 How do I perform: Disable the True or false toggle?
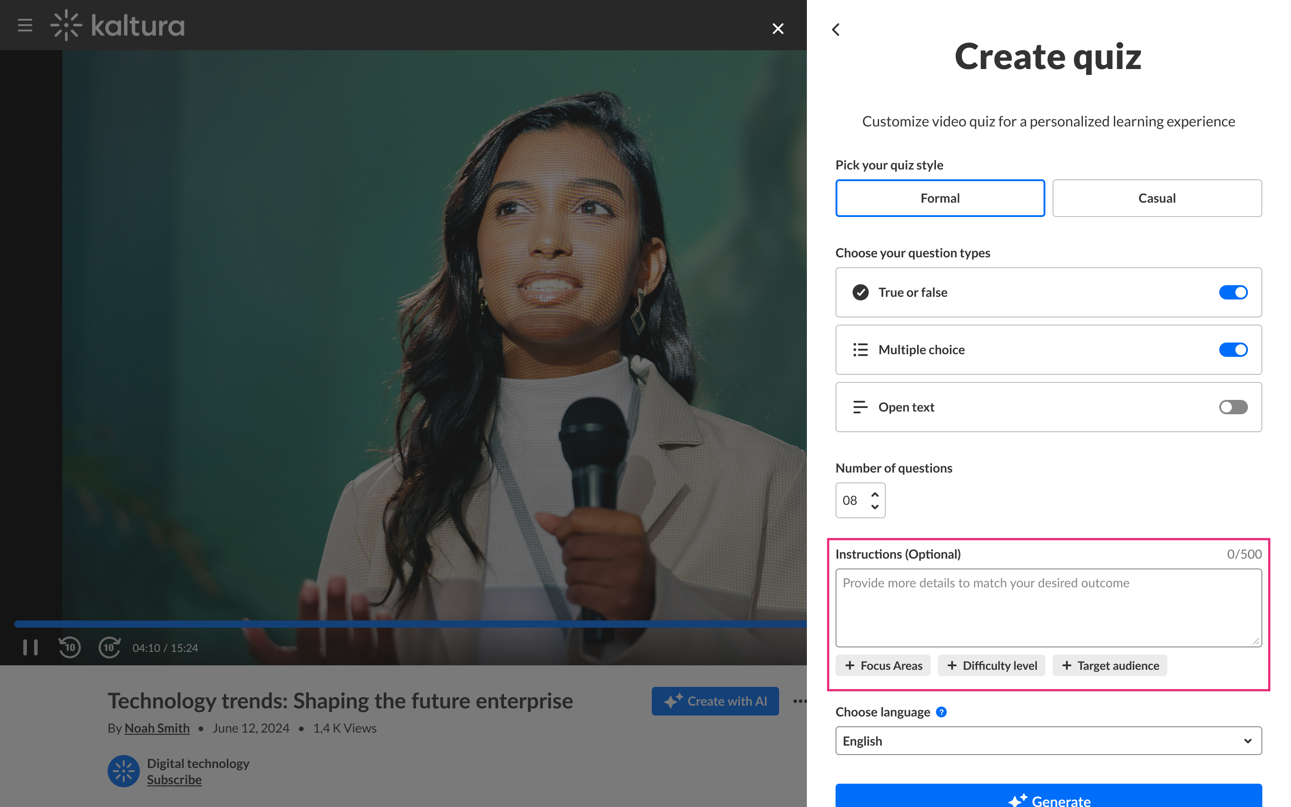1233,292
